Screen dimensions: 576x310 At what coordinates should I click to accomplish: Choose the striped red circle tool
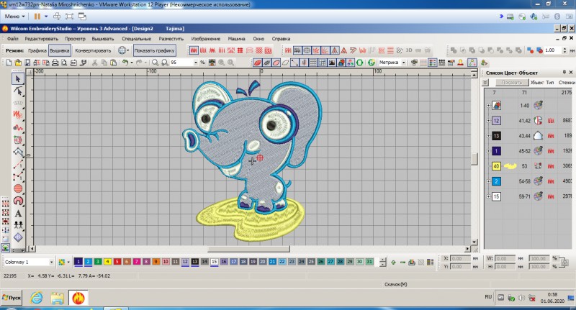point(17,189)
